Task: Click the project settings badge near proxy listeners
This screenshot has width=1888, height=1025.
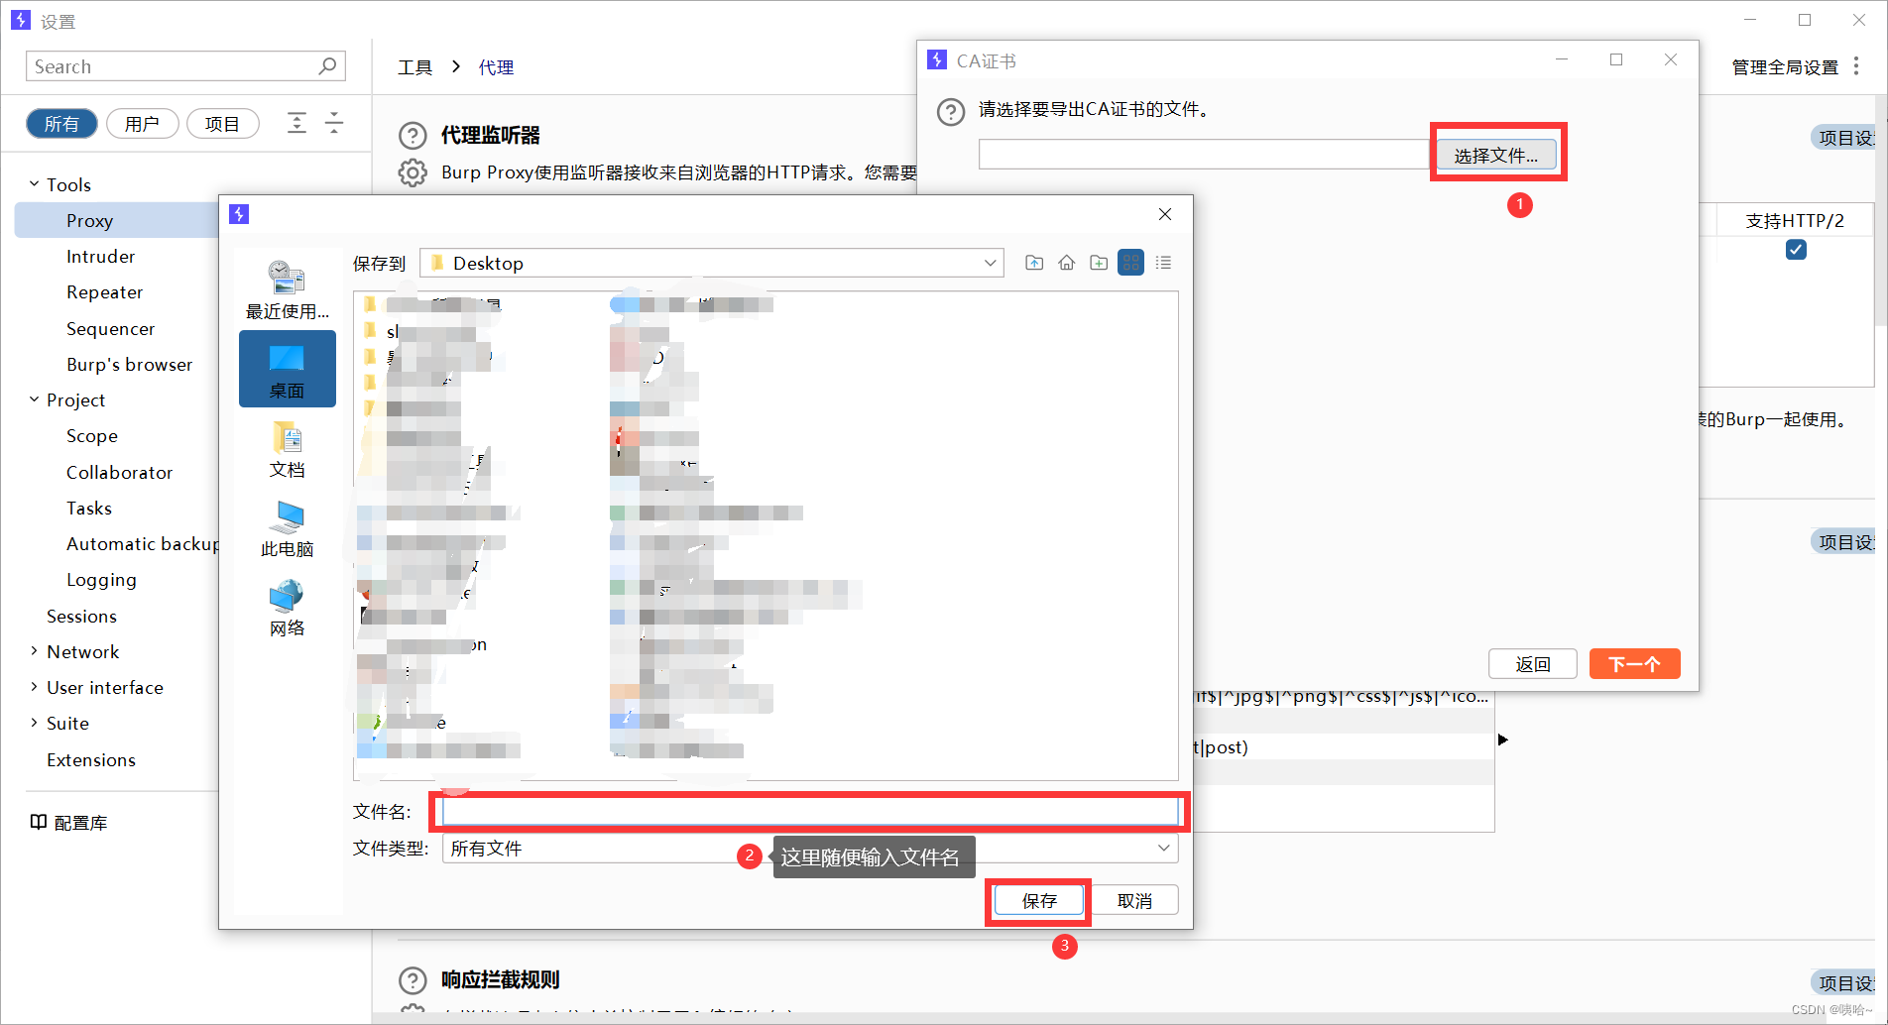Action: 1844,138
